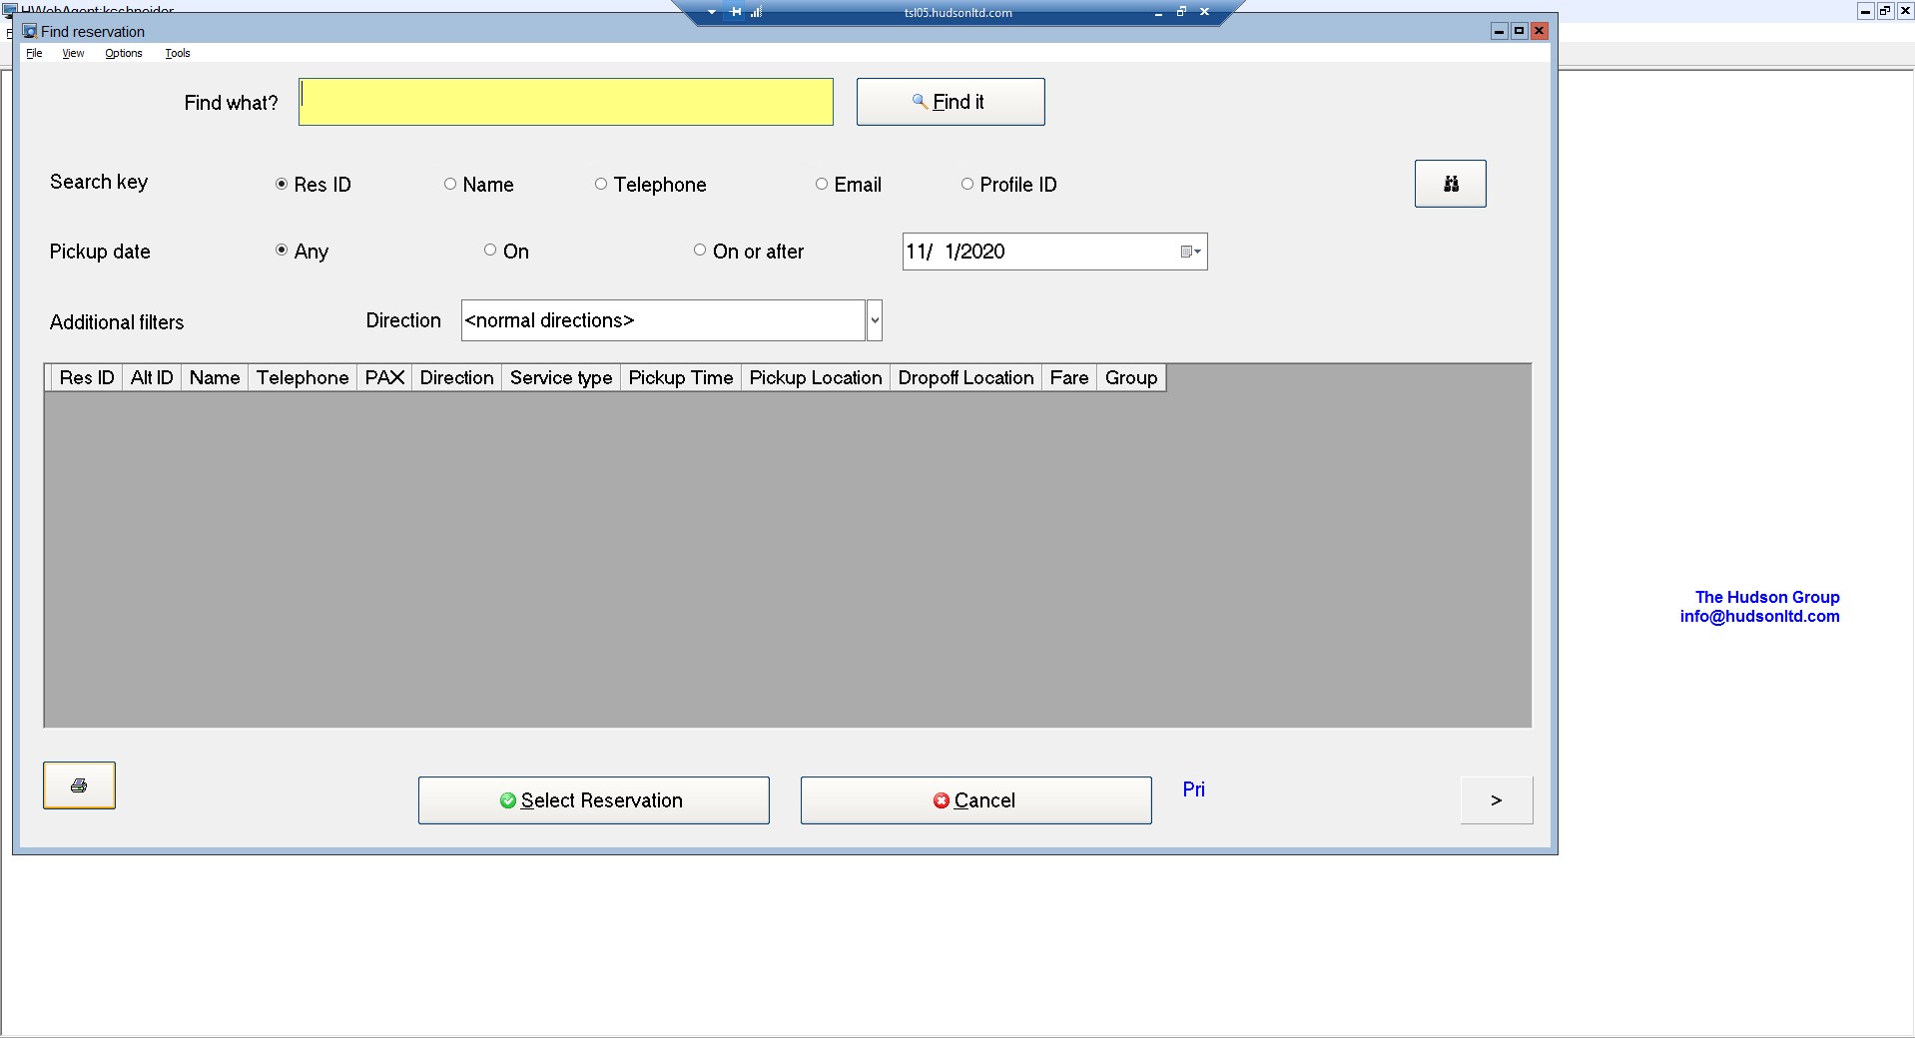Expand the Direction dropdown list
The height and width of the screenshot is (1038, 1915).
pyautogui.click(x=875, y=320)
